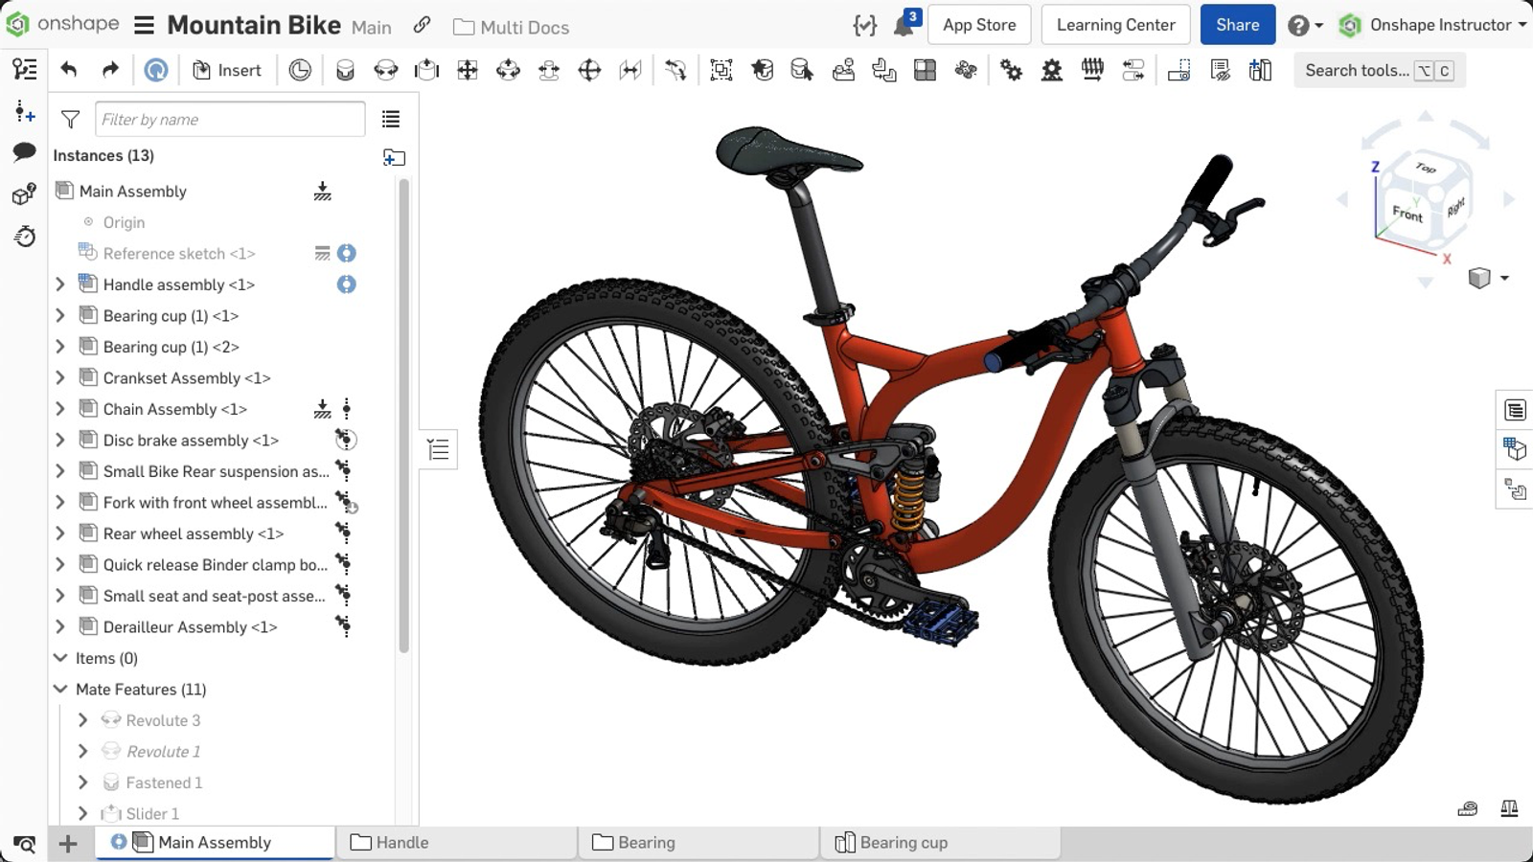Screen dimensions: 1533x862
Task: Open the comments speech bubble icon
Action: tap(24, 152)
